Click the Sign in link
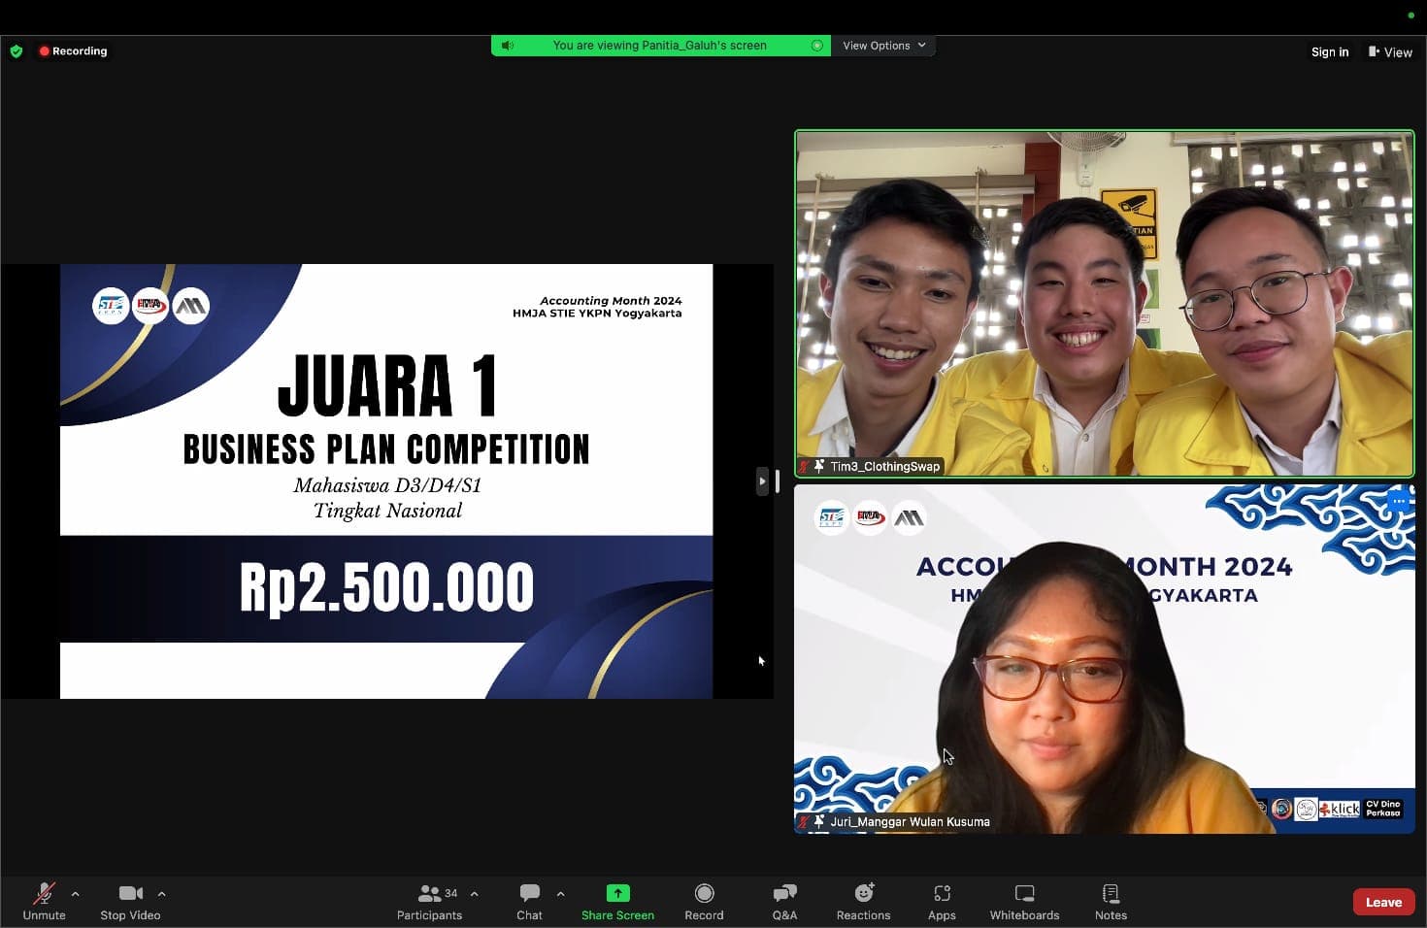The width and height of the screenshot is (1427, 928). 1329,52
